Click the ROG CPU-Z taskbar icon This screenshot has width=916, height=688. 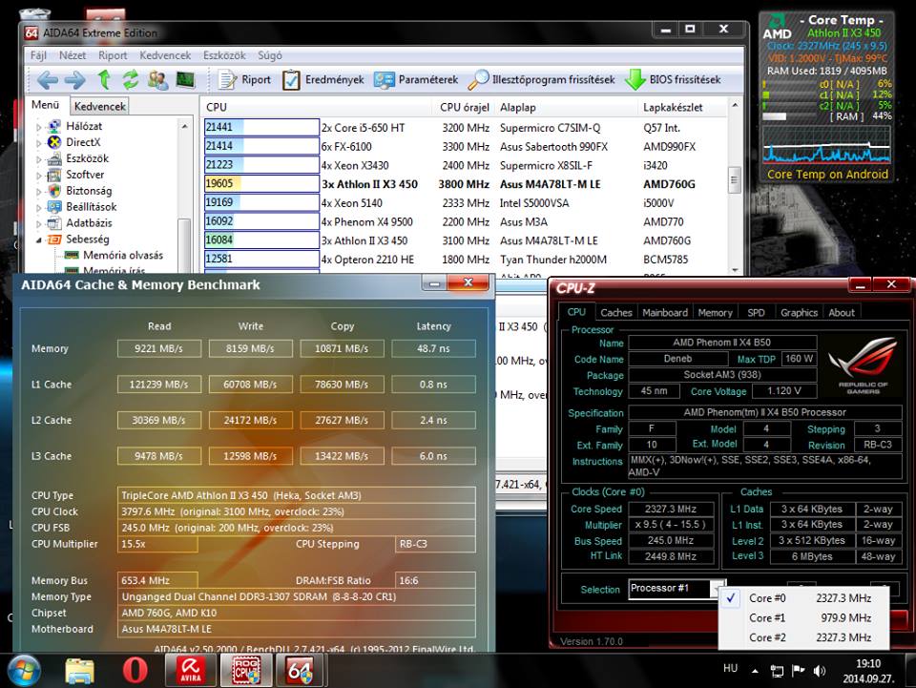(x=245, y=671)
